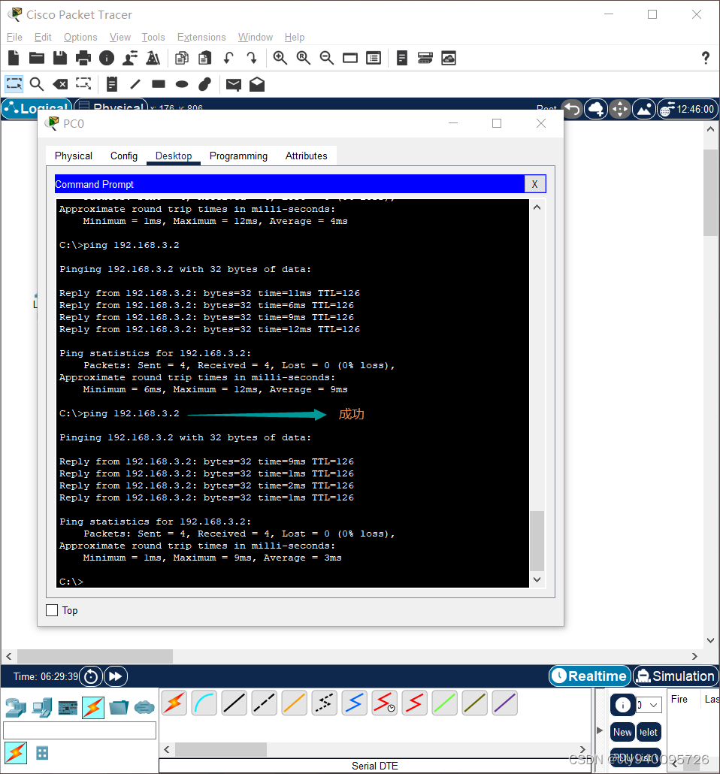Click the Paste clipboard icon
The height and width of the screenshot is (774, 720).
(204, 59)
